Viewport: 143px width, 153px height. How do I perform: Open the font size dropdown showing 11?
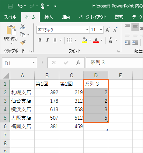pos(101,30)
